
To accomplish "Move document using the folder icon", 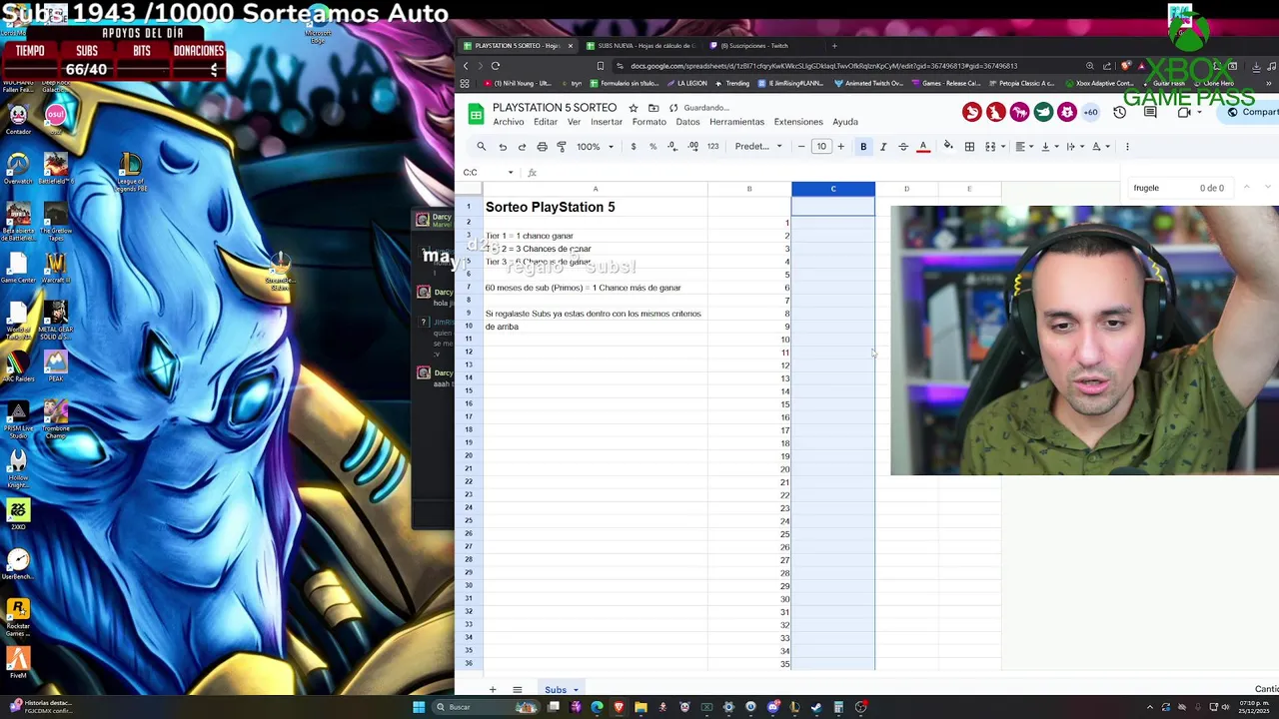I will [x=653, y=108].
